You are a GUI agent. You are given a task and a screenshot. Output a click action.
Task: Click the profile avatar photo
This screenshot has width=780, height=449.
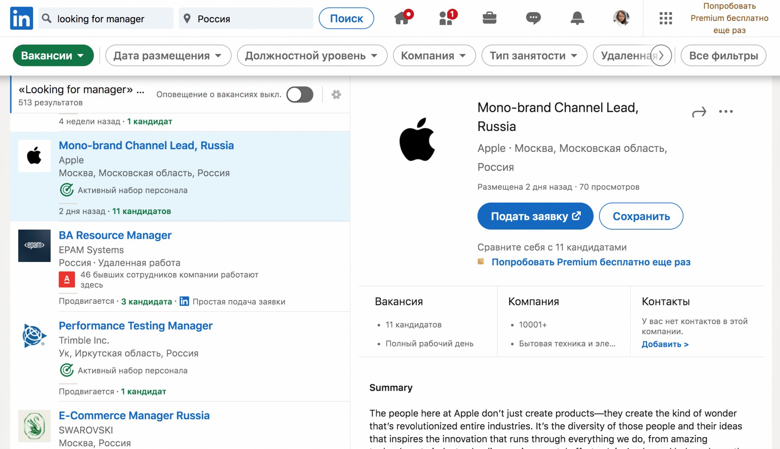click(x=621, y=18)
